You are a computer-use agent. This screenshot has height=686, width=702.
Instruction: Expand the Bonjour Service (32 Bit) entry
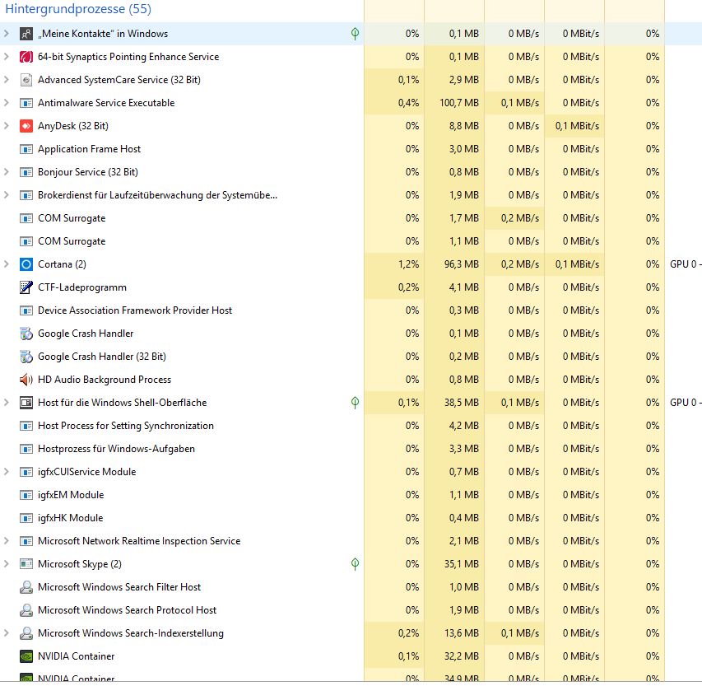7,172
